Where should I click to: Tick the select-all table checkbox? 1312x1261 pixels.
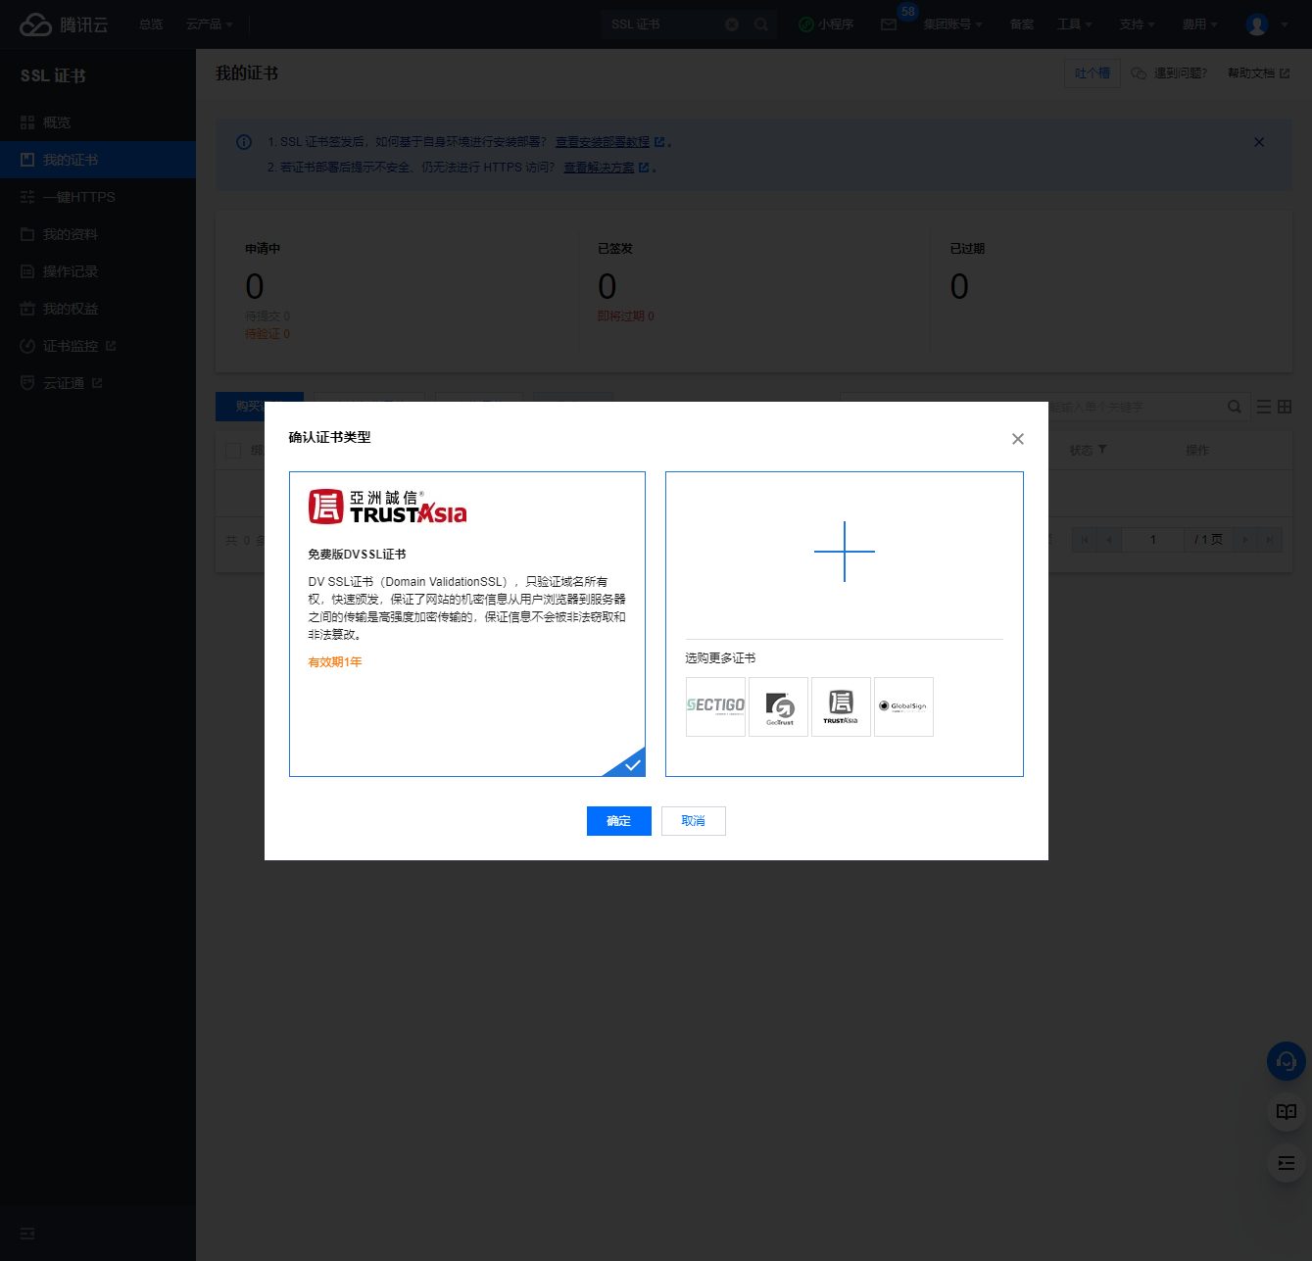tap(233, 451)
